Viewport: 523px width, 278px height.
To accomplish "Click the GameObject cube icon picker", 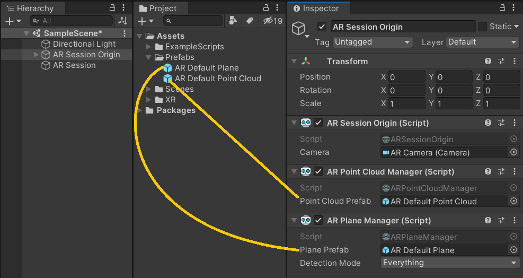I will point(299,29).
